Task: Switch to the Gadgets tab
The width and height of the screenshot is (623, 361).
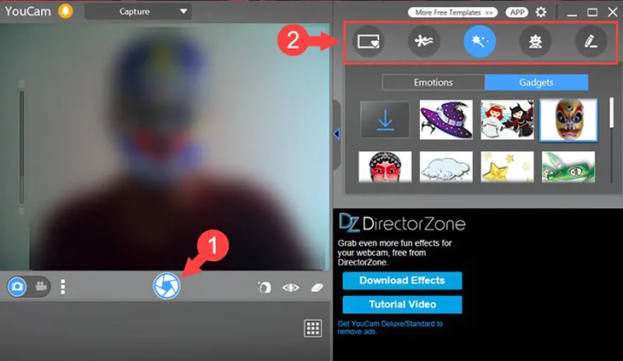Action: 536,82
